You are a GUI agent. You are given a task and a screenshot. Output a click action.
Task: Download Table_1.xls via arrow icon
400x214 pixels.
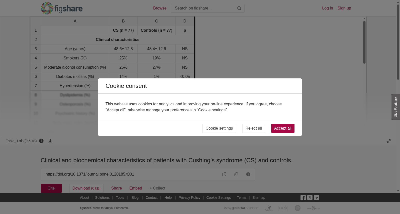(50, 141)
